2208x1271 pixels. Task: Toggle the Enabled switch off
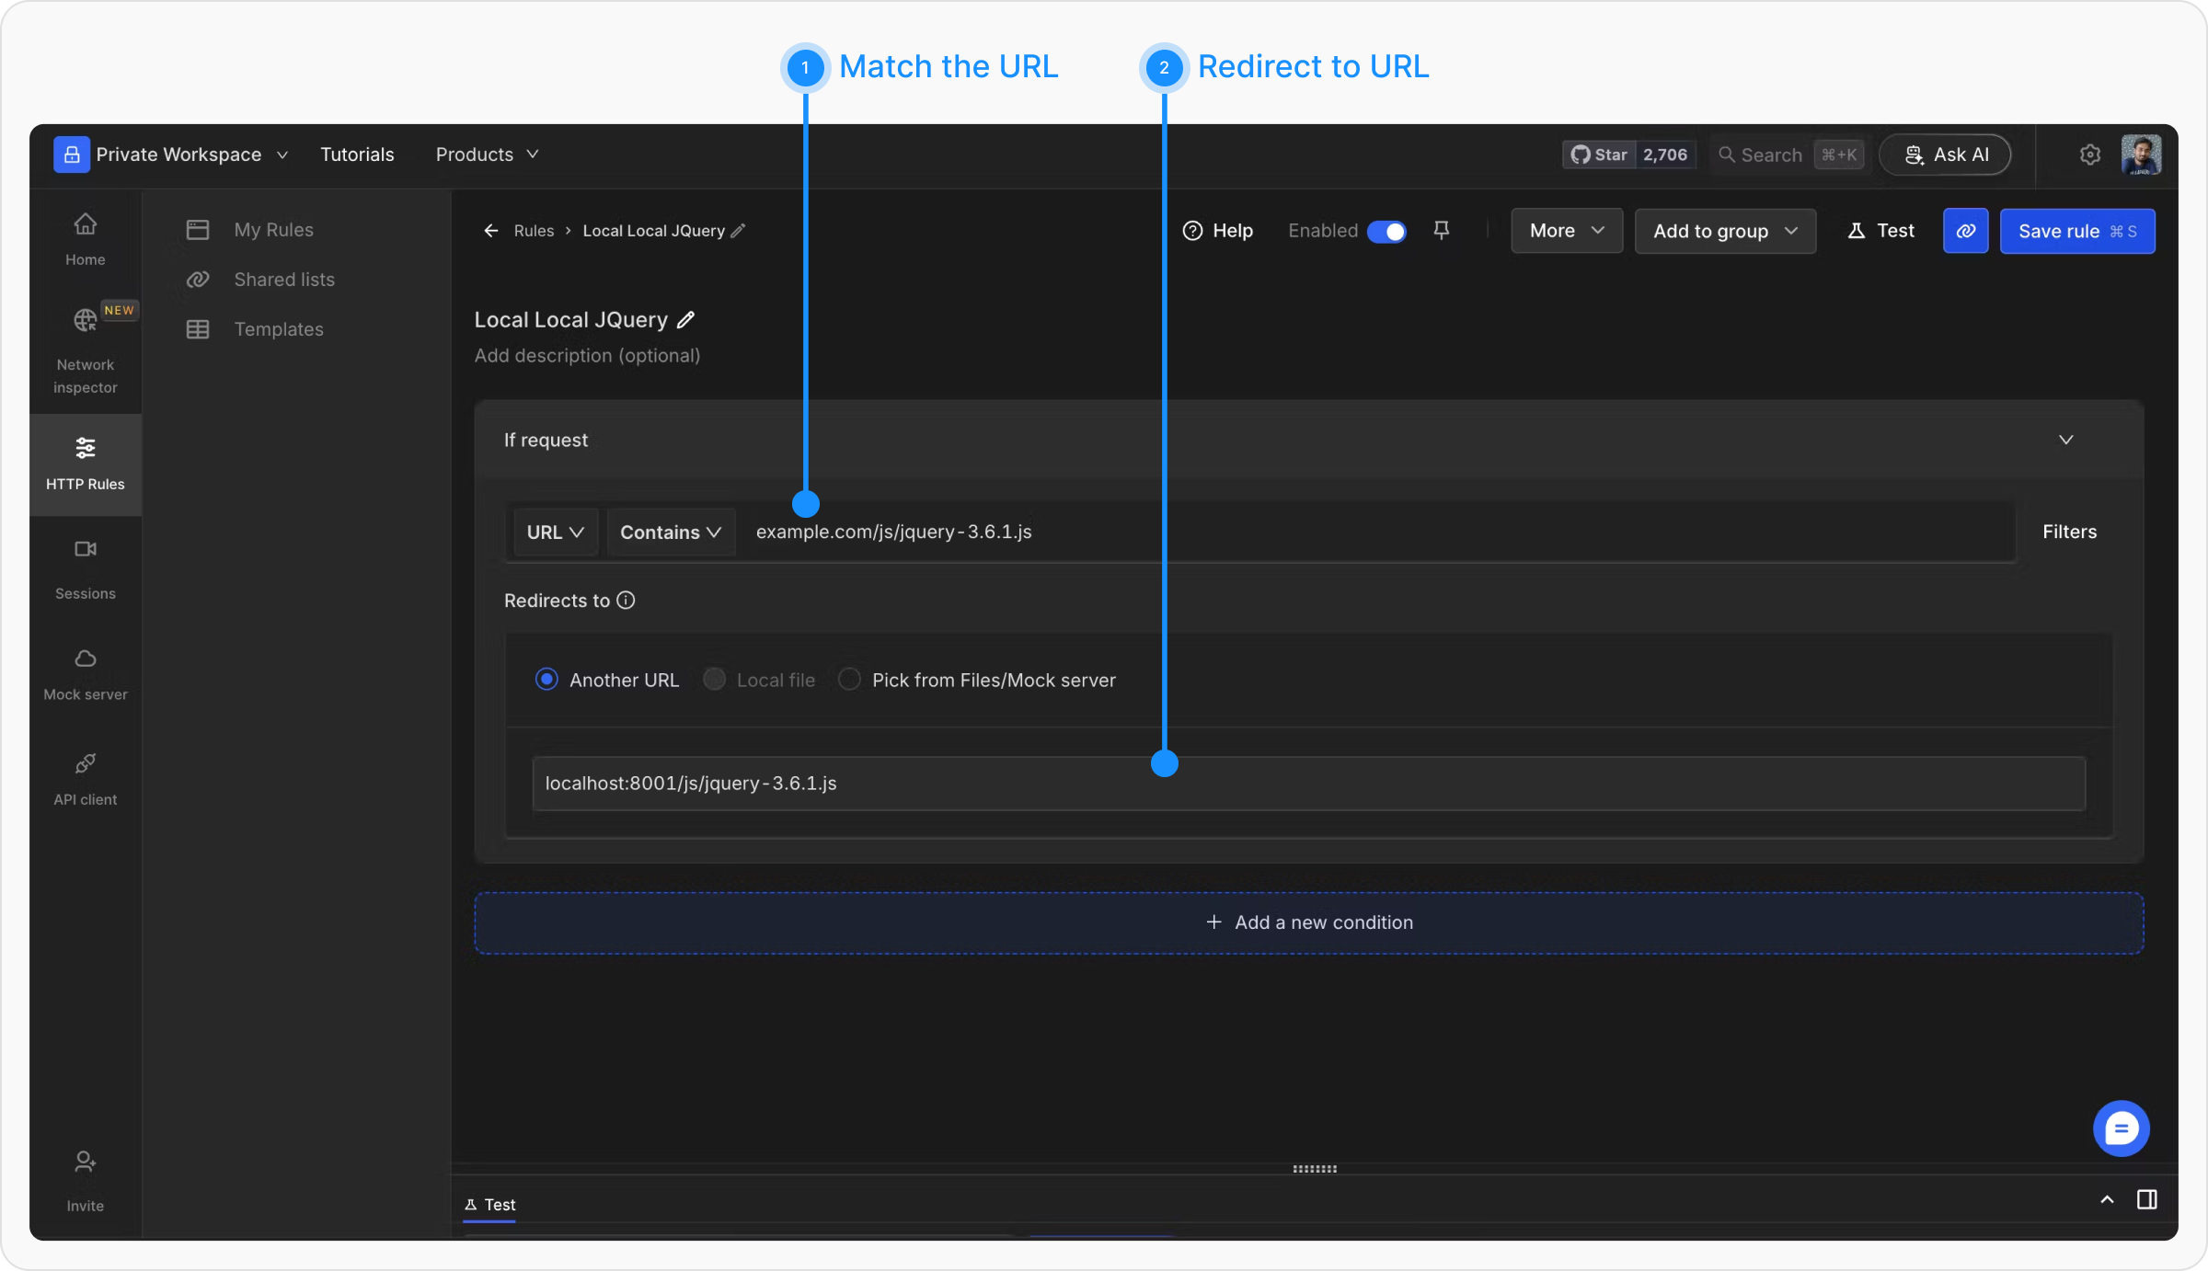click(x=1386, y=232)
